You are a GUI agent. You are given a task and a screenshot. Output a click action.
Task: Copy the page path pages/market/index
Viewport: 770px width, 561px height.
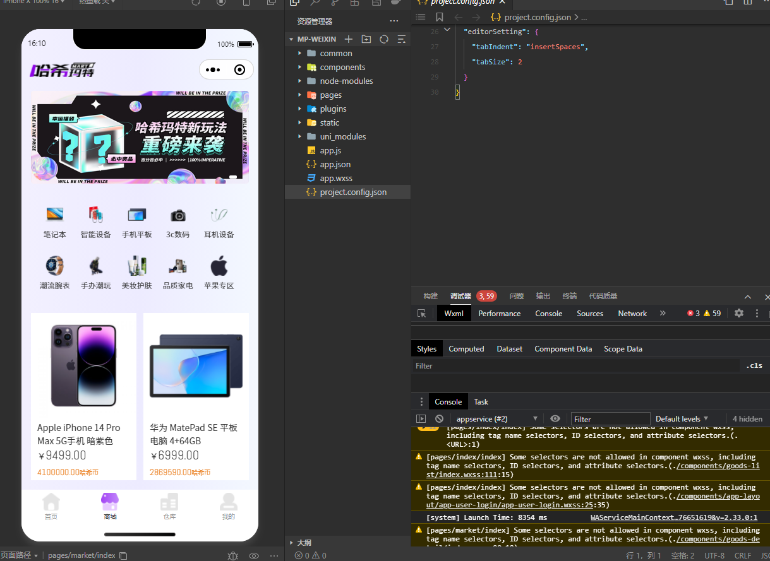coord(124,556)
